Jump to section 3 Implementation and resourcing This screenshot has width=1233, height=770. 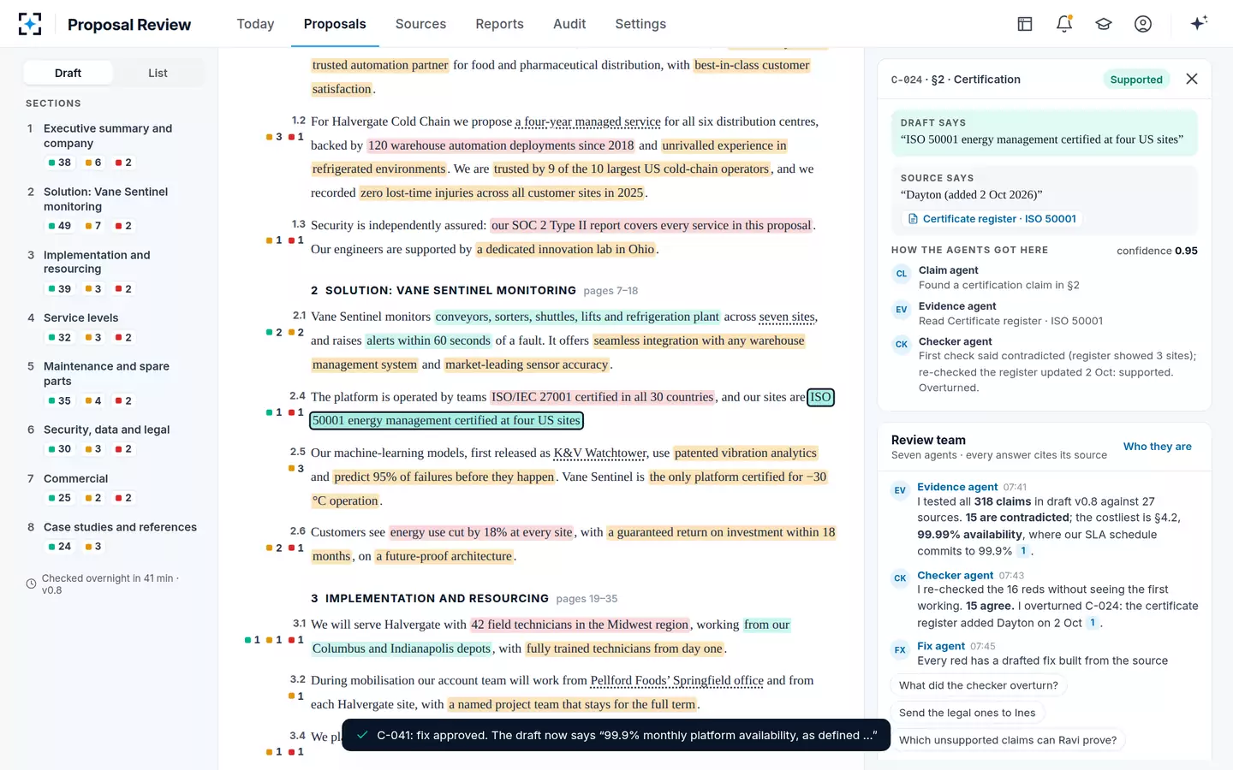113,271
